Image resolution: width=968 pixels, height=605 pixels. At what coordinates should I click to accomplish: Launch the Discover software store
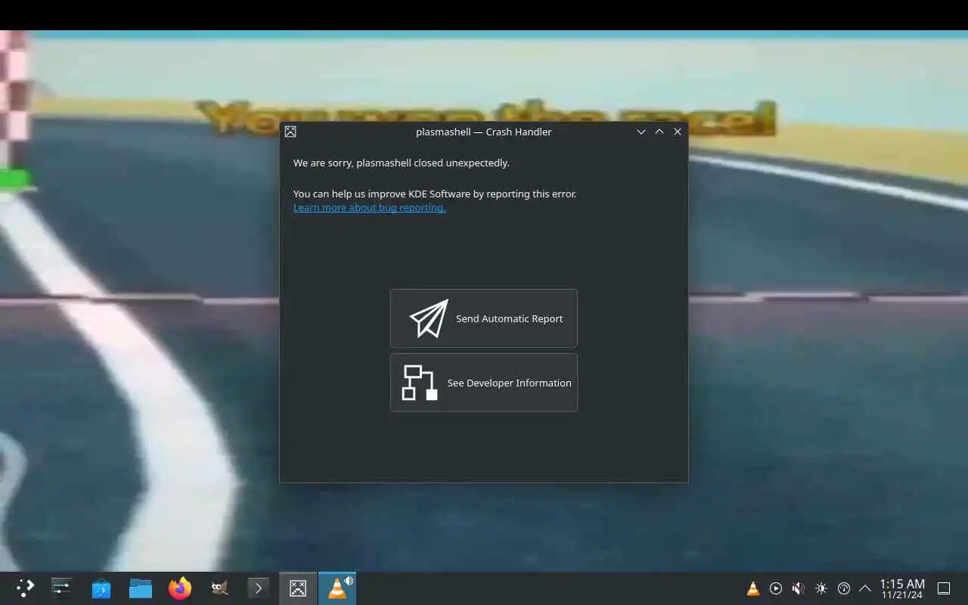click(101, 588)
